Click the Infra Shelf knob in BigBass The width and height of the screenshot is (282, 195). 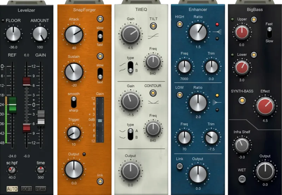242,145
